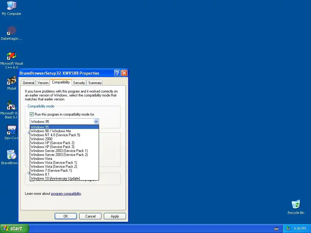The width and height of the screenshot is (311, 233).
Task: Click the 9:36 PM taskbar clock
Action: 300,228
